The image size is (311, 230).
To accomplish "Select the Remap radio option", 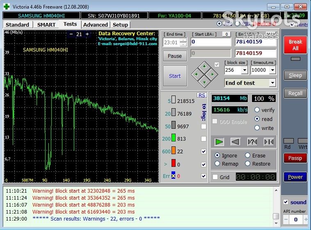I will [x=217, y=164].
